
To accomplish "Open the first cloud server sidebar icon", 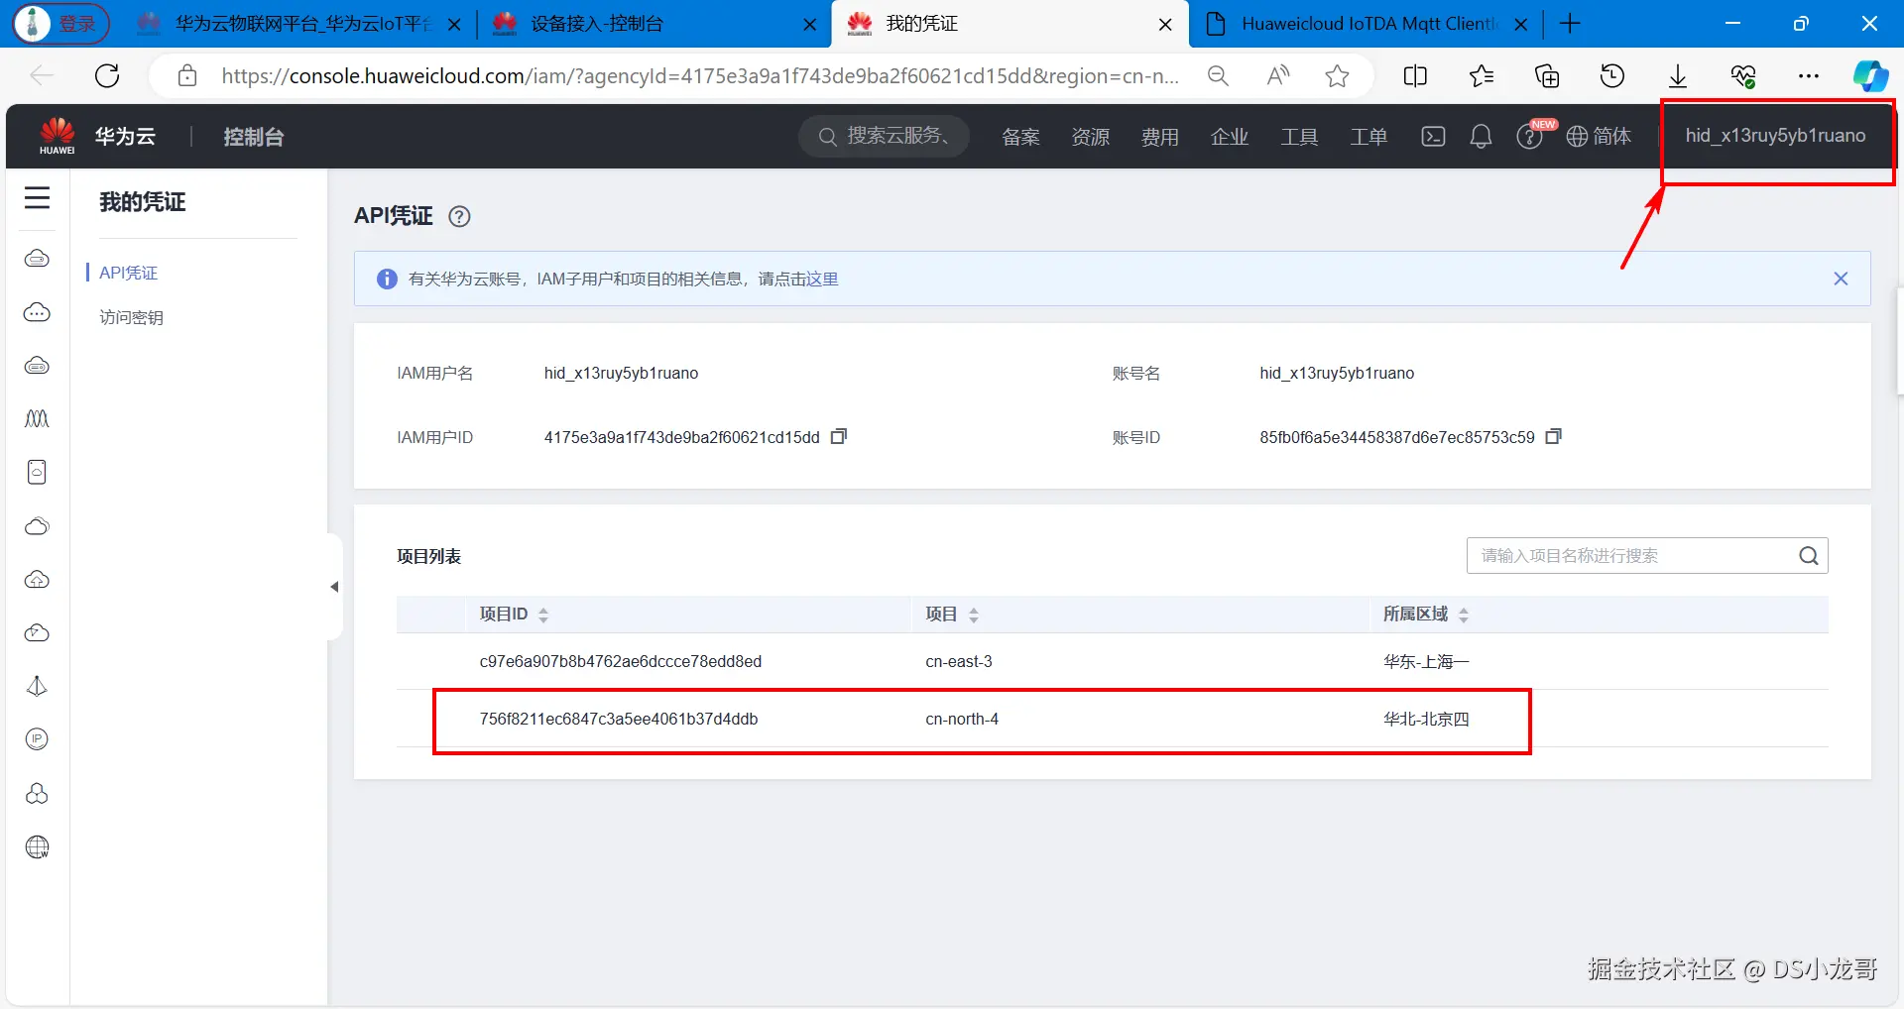I will pos(37,259).
